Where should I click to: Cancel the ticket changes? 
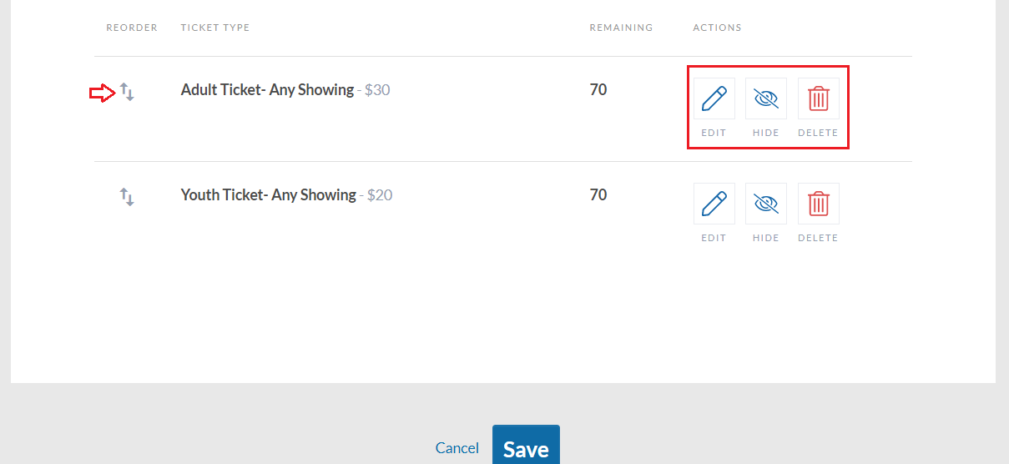pos(457,448)
